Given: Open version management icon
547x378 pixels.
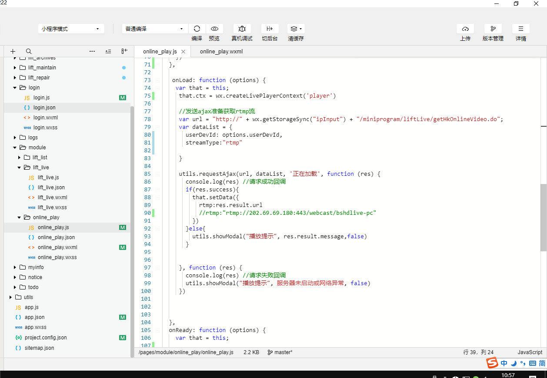Looking at the screenshot, I should pos(493,29).
